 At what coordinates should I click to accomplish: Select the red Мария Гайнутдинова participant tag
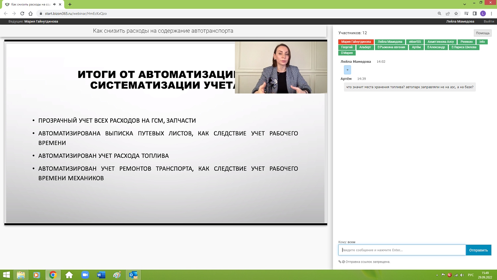click(x=356, y=42)
